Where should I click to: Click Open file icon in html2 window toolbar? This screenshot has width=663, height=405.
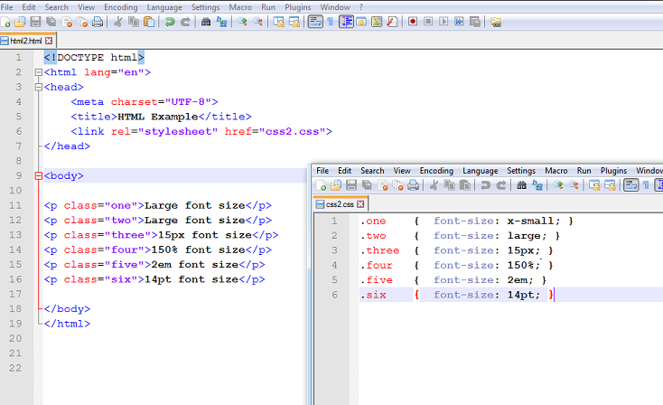20,22
